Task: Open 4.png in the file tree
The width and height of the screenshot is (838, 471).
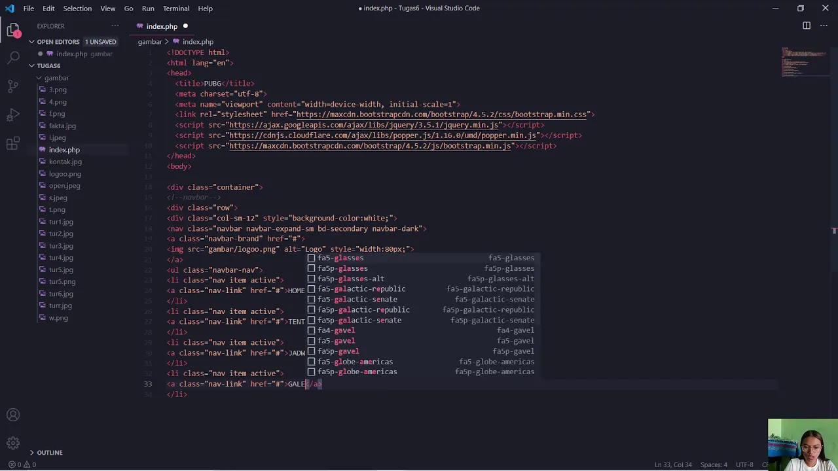Action: pos(58,102)
